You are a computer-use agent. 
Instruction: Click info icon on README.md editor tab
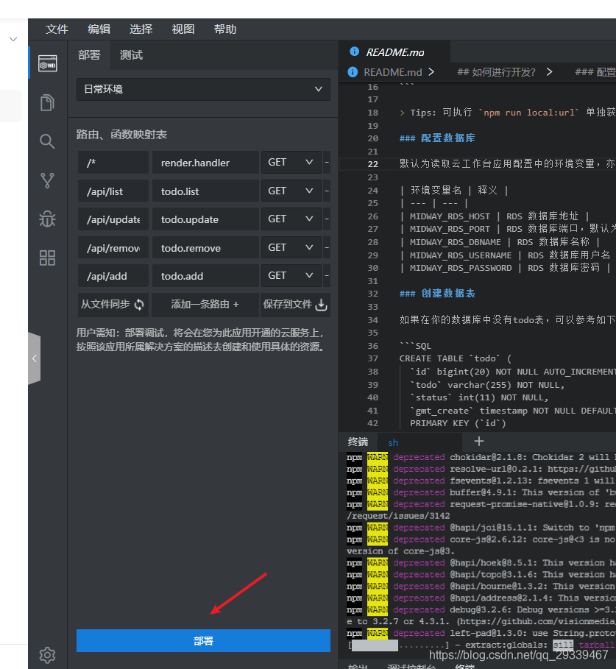click(x=354, y=52)
